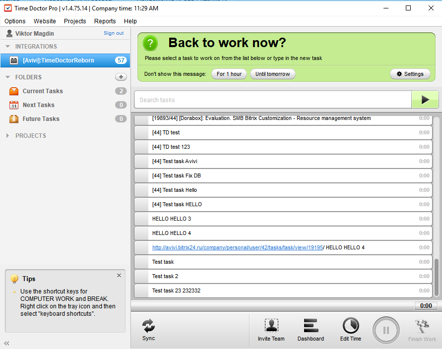Add a new folder with plus button

click(121, 77)
